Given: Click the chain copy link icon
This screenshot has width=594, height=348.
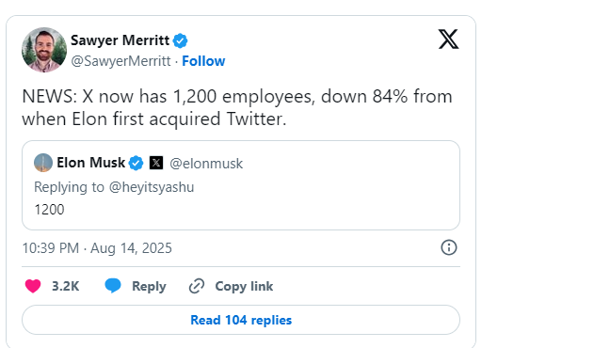Looking at the screenshot, I should pyautogui.click(x=197, y=286).
